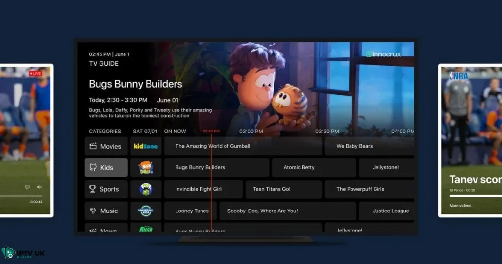Click the IPTV UK Player logo
502x264 pixels.
click(x=23, y=253)
